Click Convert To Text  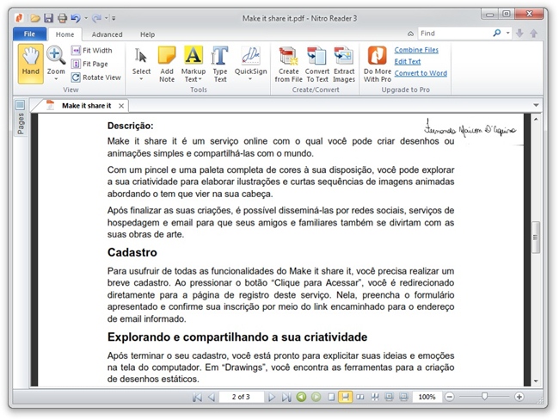[317, 65]
